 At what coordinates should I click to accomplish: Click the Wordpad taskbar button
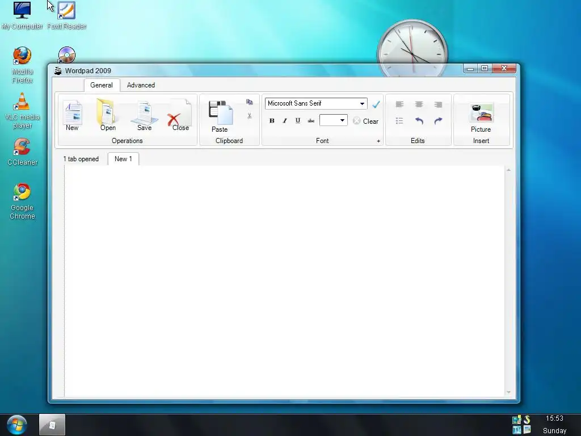tap(52, 425)
